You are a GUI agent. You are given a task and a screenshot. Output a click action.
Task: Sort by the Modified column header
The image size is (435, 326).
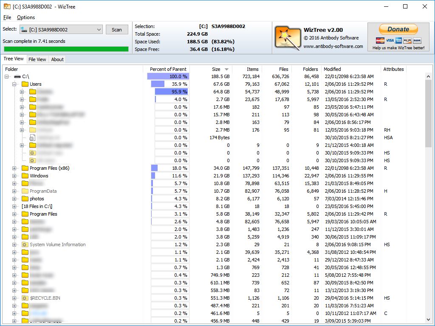pyautogui.click(x=351, y=69)
